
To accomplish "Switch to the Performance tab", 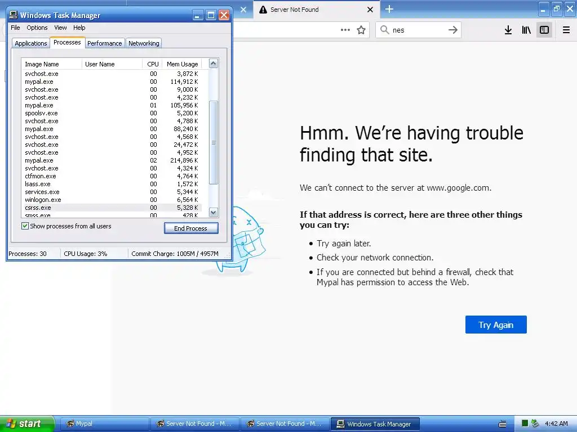I will [104, 43].
